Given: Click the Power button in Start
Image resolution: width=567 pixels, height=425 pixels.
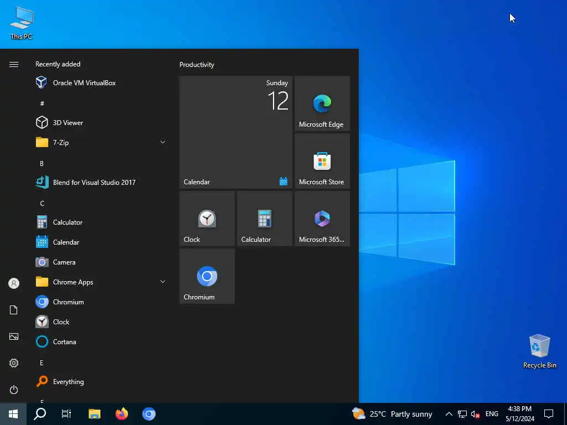Looking at the screenshot, I should tap(14, 390).
